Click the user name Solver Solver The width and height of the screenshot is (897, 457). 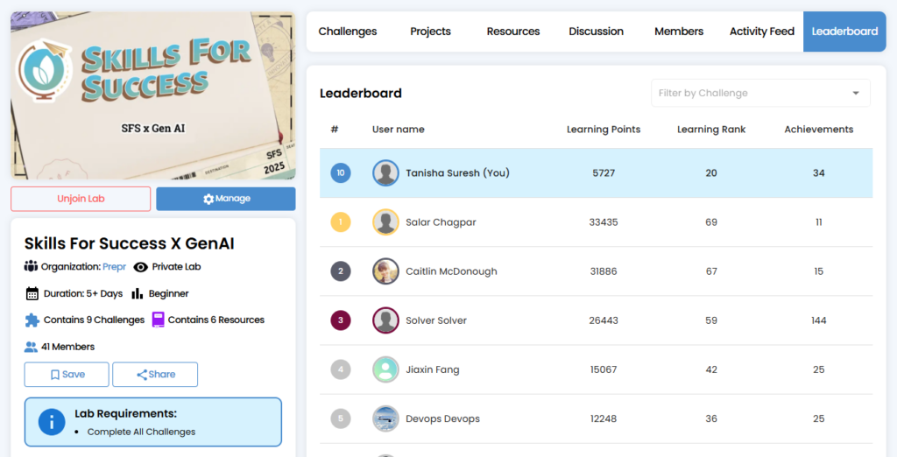[x=436, y=320]
